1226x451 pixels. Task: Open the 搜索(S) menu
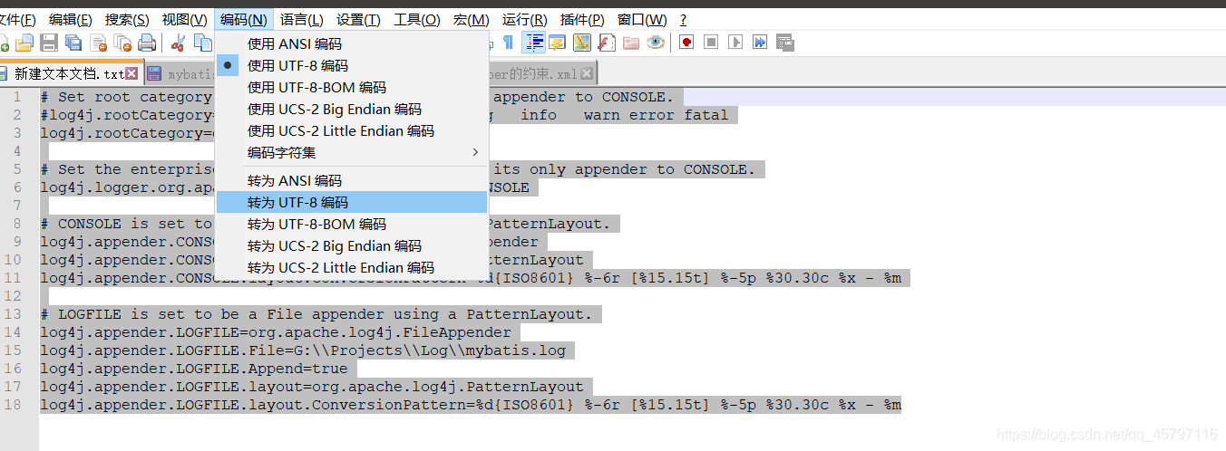coord(127,19)
